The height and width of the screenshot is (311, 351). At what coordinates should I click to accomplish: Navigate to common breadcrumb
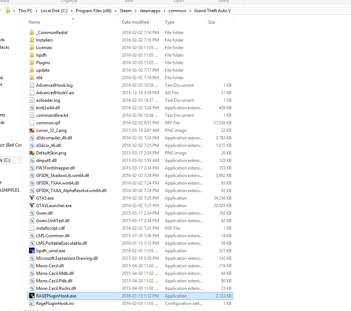177,10
